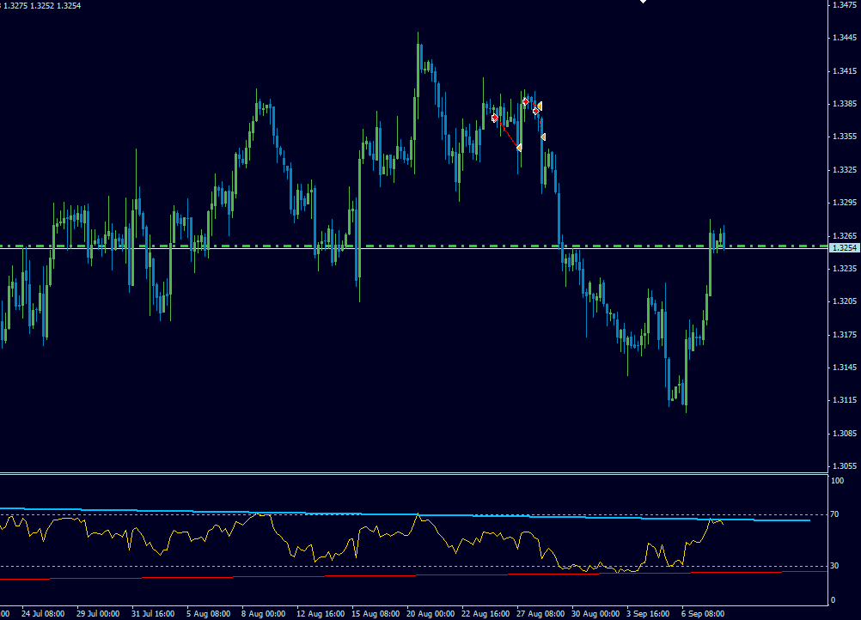Click price scale label 1.3295
This screenshot has width=861, height=620.
845,203
